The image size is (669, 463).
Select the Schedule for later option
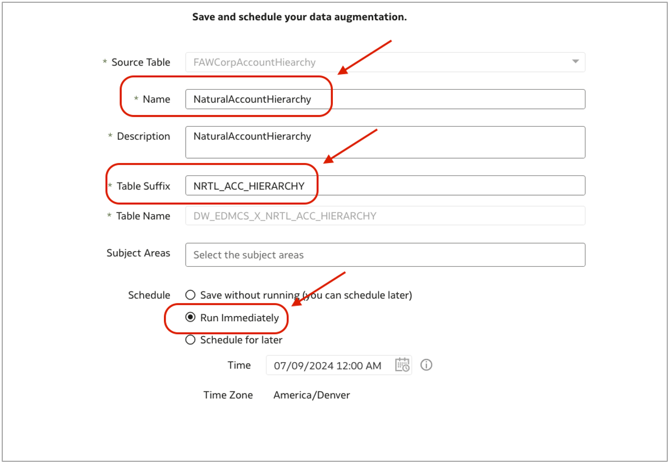(x=191, y=340)
